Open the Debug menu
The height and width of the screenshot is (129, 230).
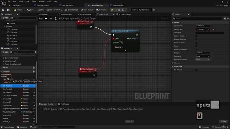pos(34,1)
